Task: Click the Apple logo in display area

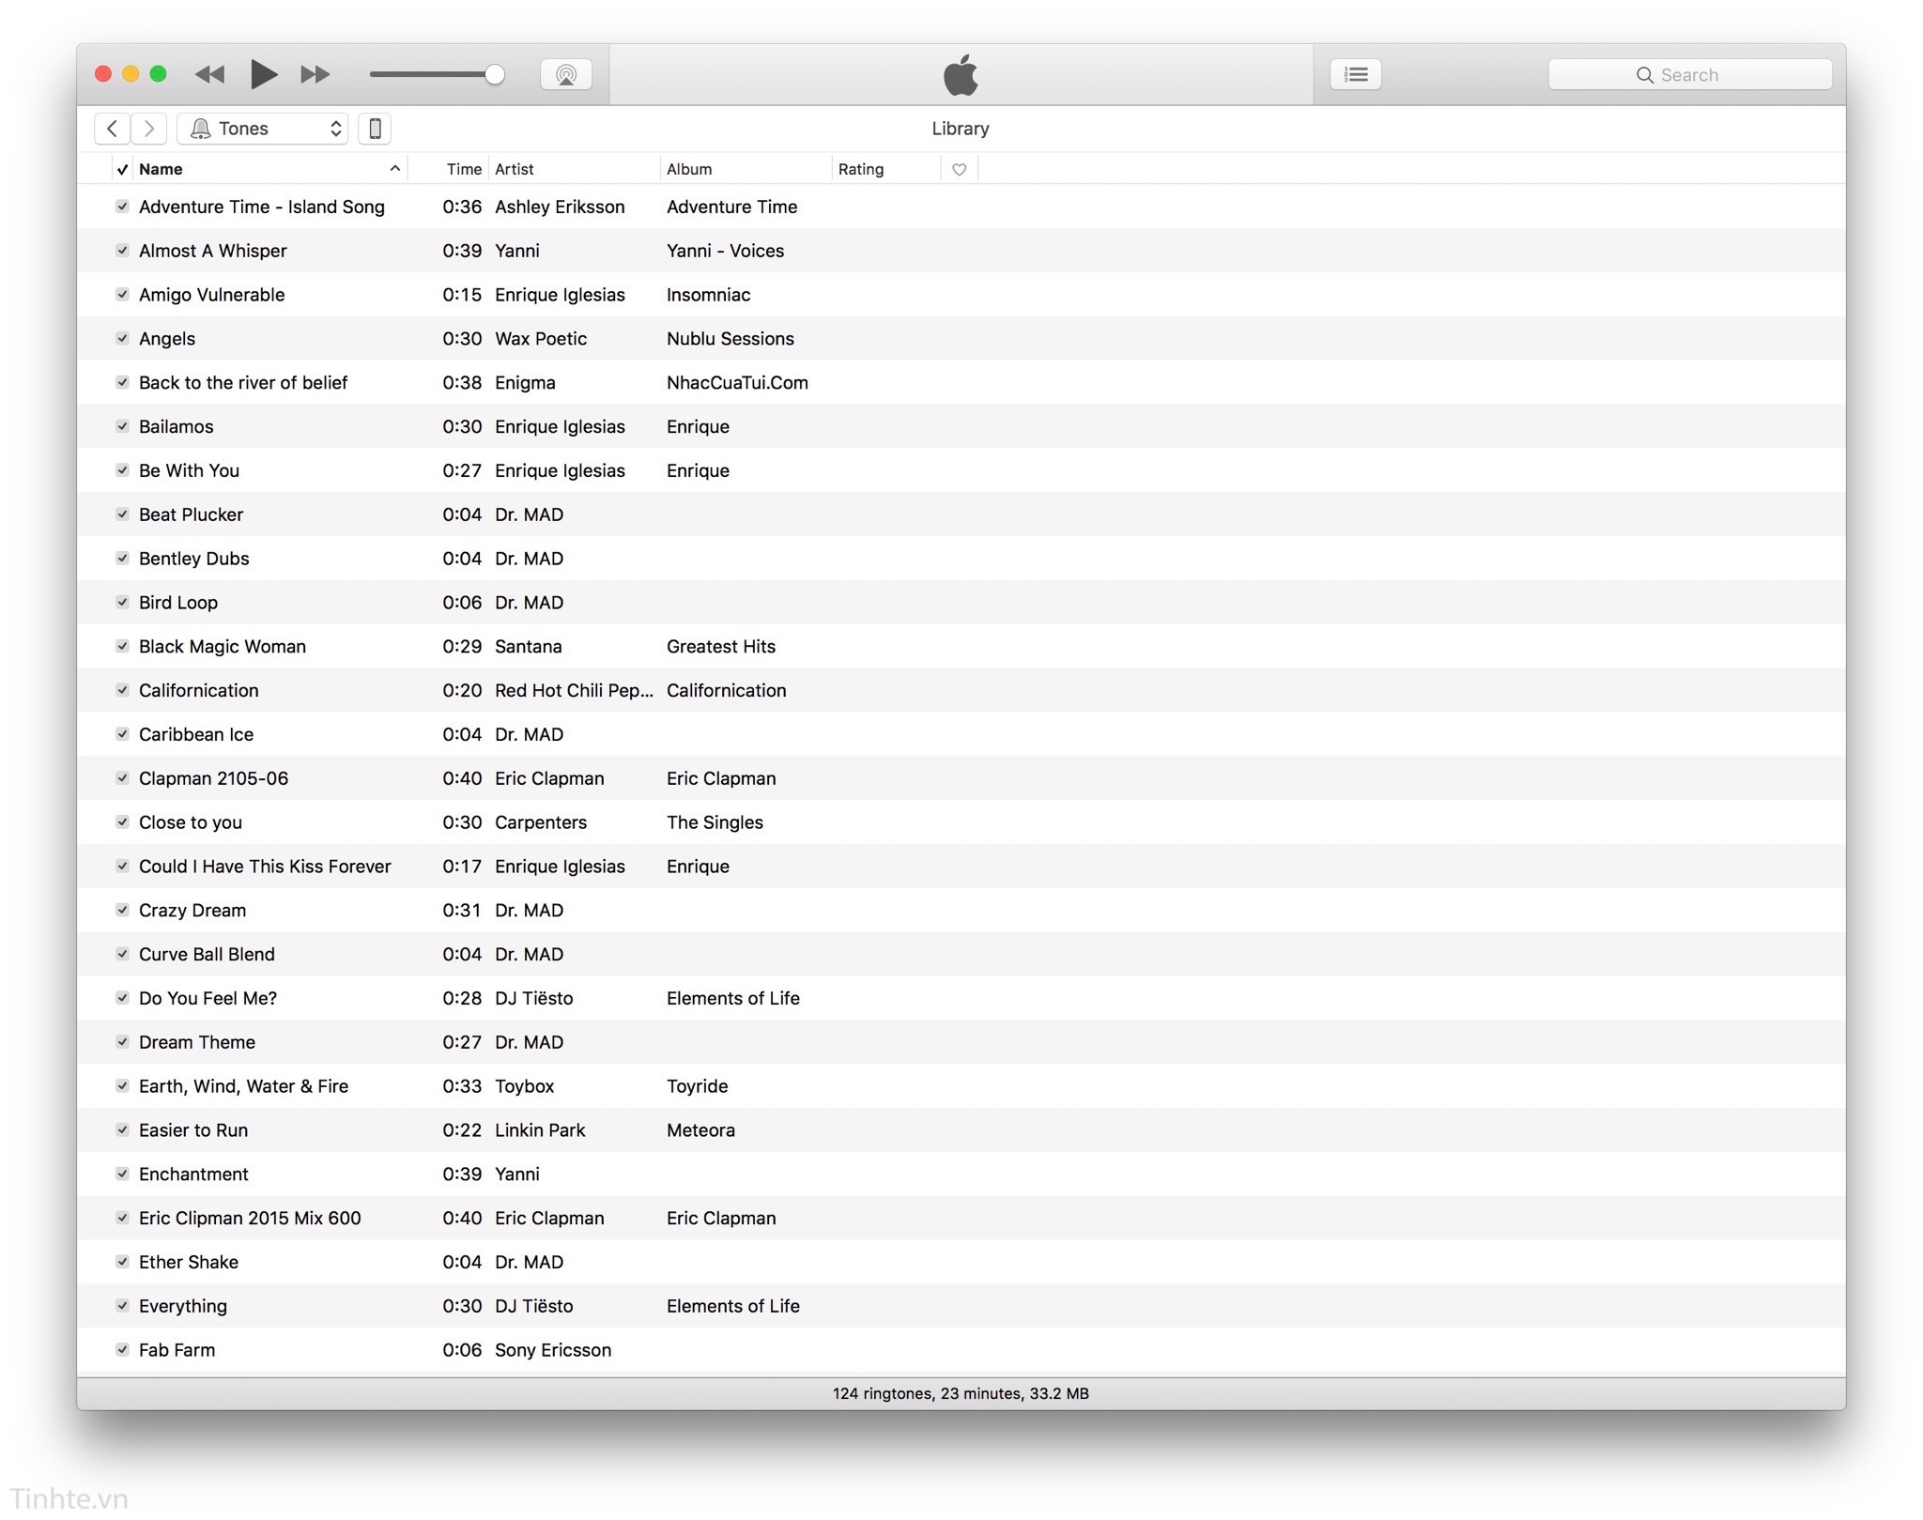Action: pos(961,75)
